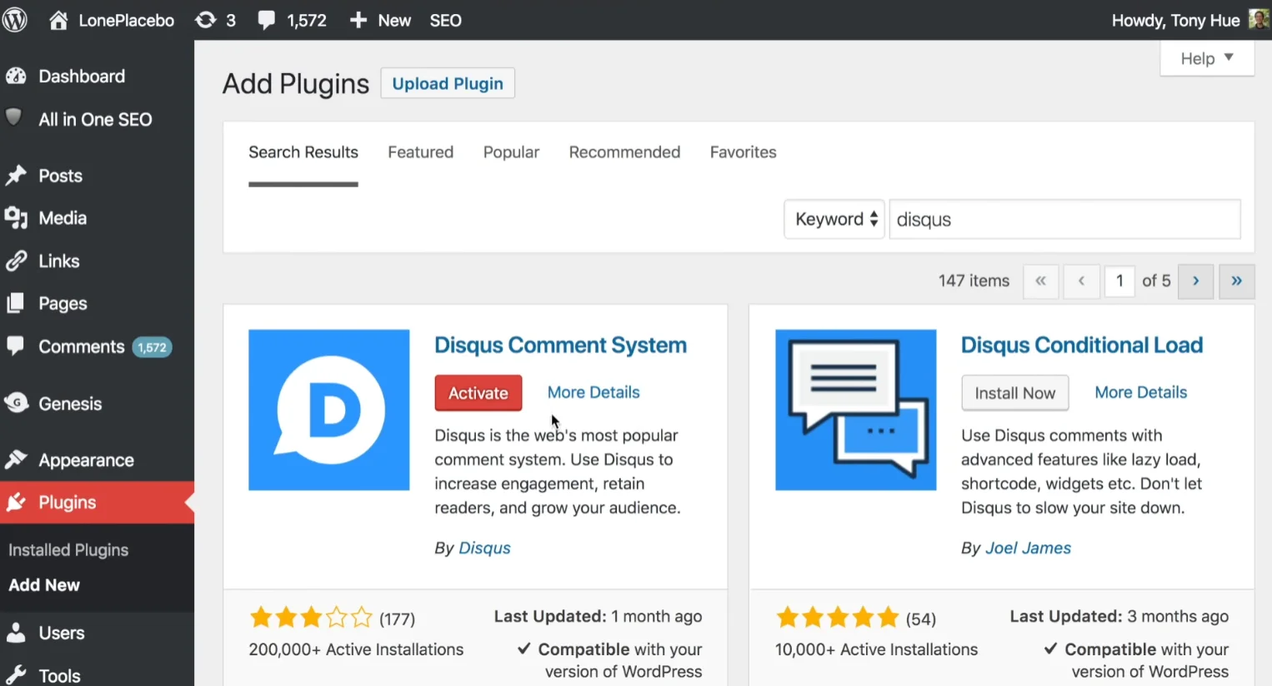The height and width of the screenshot is (686, 1272).
Task: Open Genesis in the sidebar
Action: 70,404
